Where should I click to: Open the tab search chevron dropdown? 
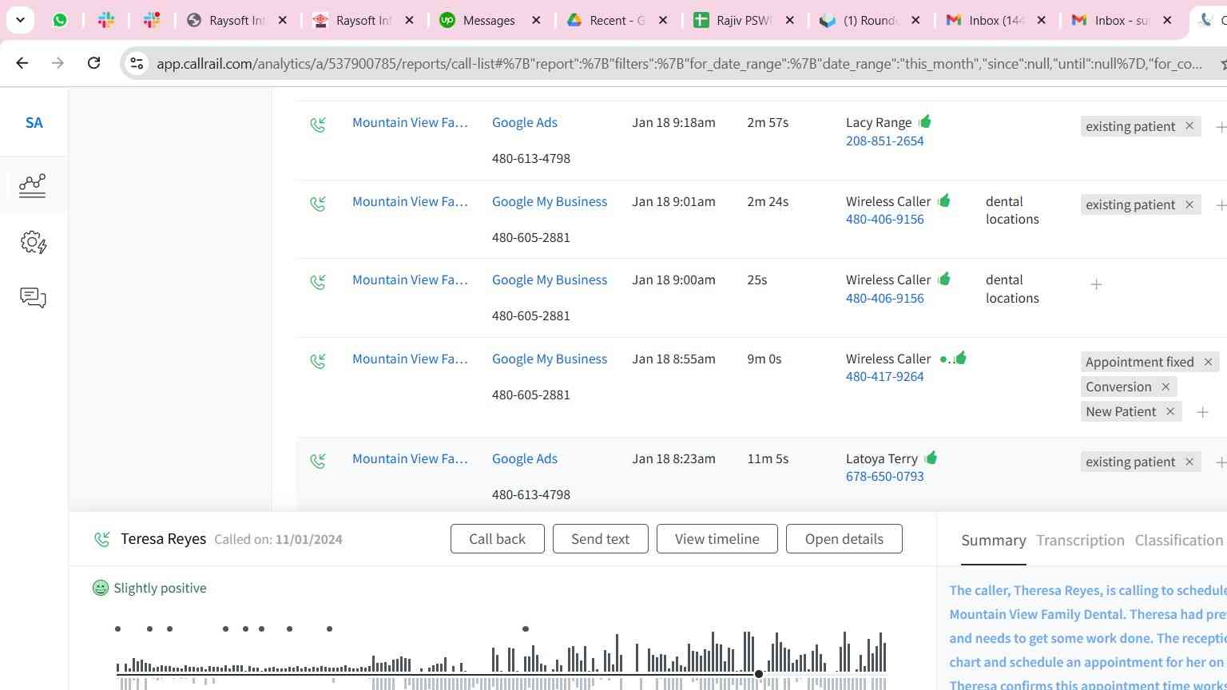[20, 20]
